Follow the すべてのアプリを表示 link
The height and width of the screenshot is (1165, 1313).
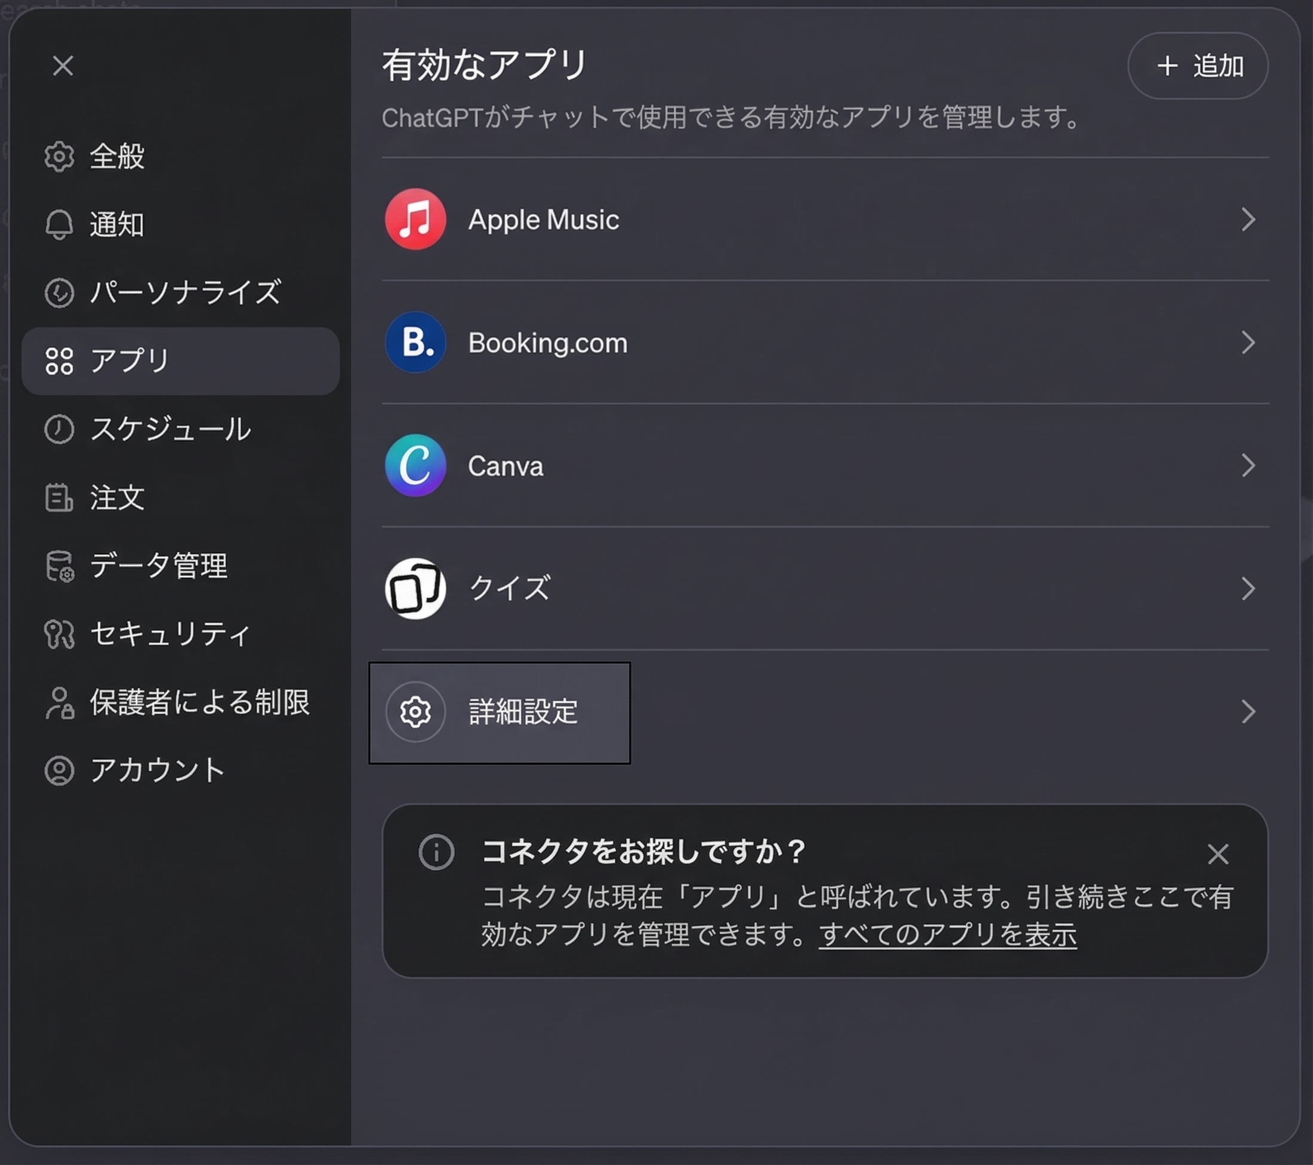948,935
